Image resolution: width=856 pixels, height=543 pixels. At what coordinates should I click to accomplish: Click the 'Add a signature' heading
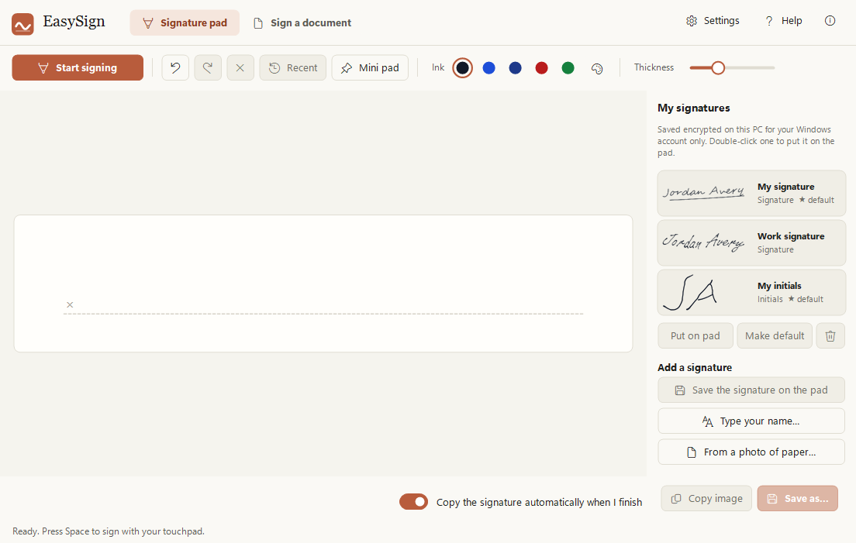695,367
